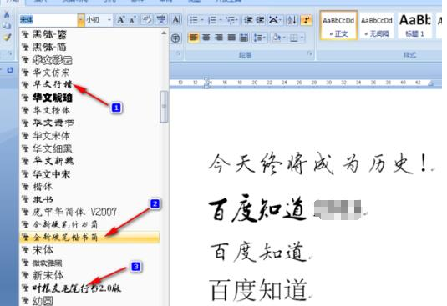Activate the Format Painter brush
The width and height of the screenshot is (447, 306).
pos(7,38)
